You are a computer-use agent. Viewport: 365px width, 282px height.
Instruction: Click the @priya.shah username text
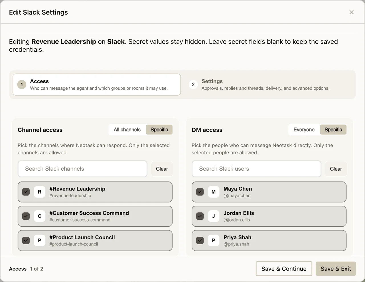click(236, 244)
